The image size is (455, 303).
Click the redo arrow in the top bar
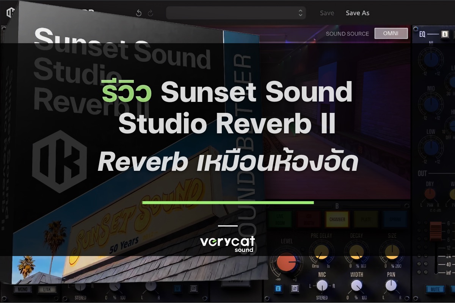[151, 13]
